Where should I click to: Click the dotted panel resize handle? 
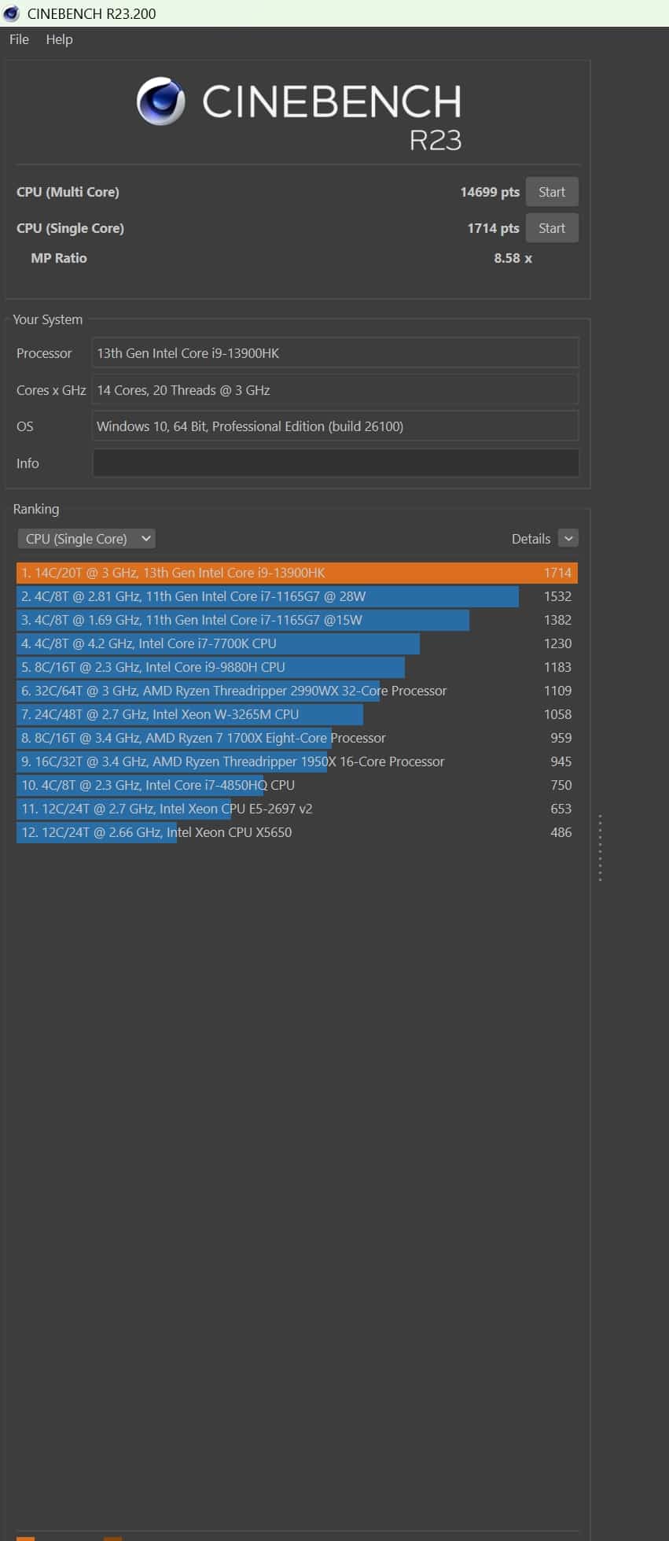click(600, 848)
